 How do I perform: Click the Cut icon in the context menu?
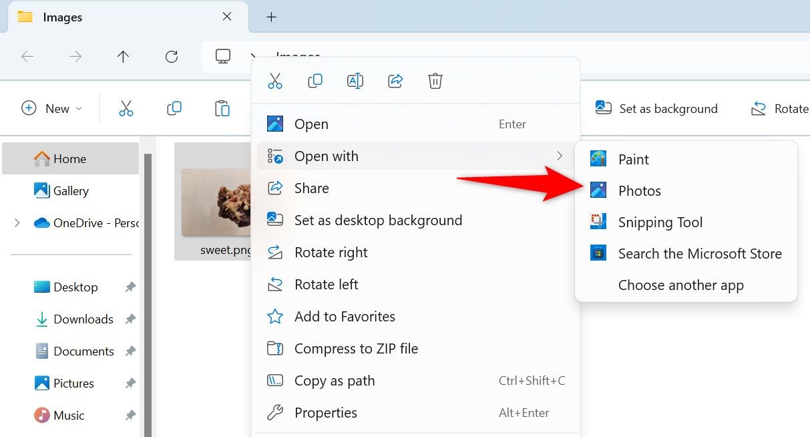[x=275, y=82]
